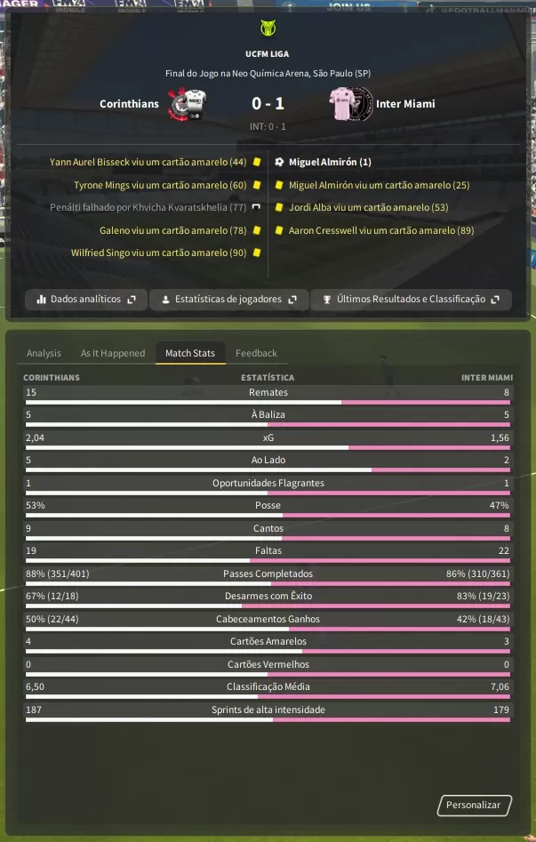Click the Personalizar button
The width and height of the screenshot is (536, 842).
click(475, 805)
